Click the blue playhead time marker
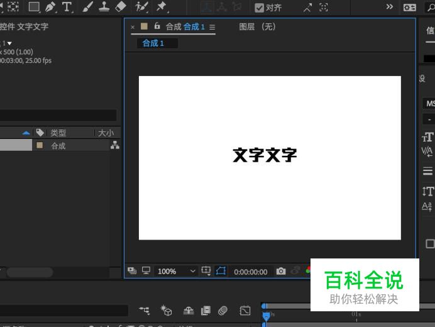The height and width of the screenshot is (327, 435). pyautogui.click(x=266, y=316)
